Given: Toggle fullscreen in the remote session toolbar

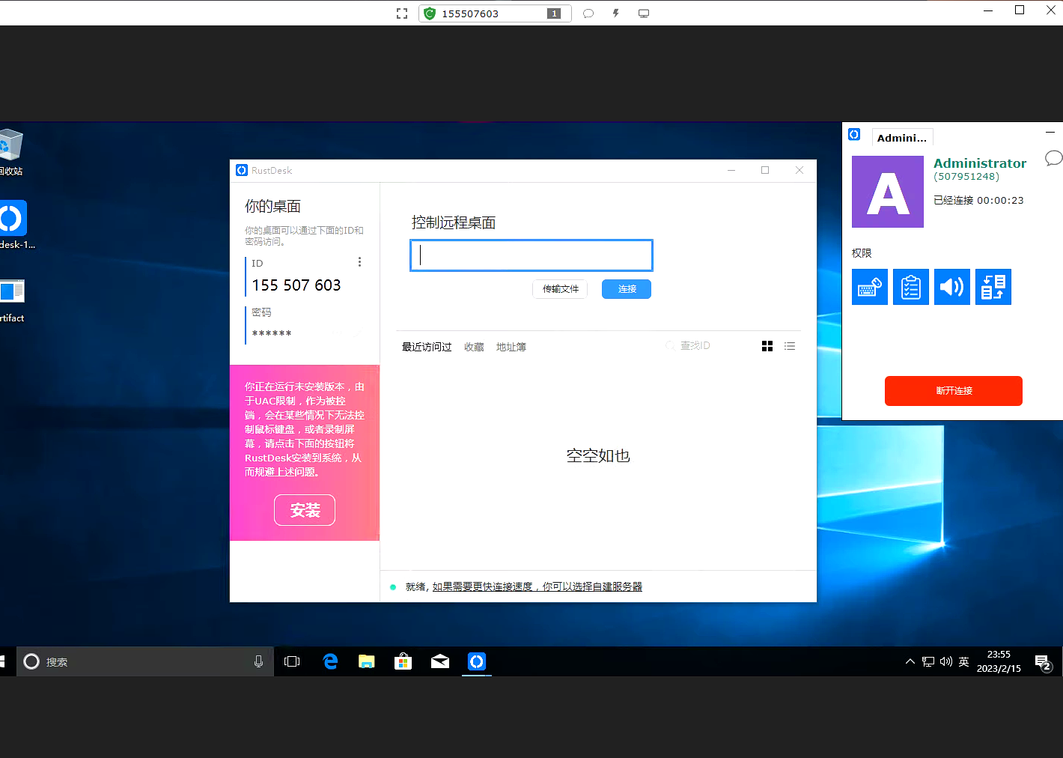Looking at the screenshot, I should point(402,13).
